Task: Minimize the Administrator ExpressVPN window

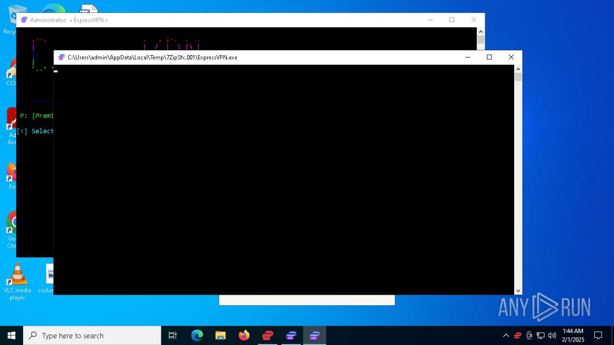Action: tap(430, 20)
